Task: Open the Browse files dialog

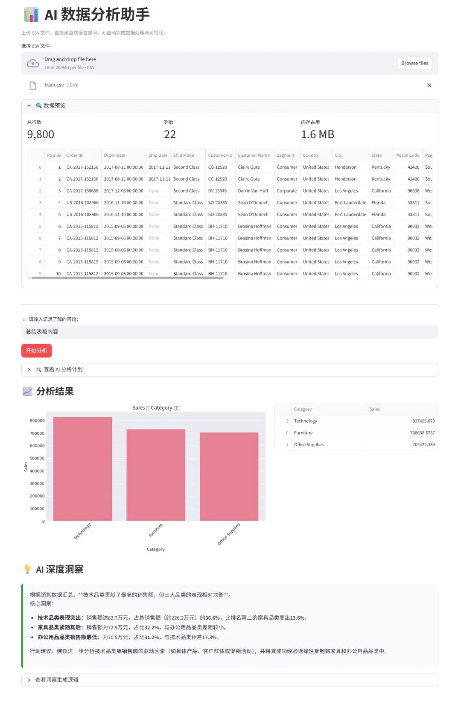Action: [414, 63]
